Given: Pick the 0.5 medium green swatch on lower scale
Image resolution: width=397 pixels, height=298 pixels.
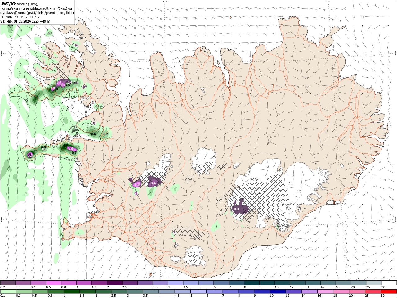Looking at the screenshot, I should point(40,291).
